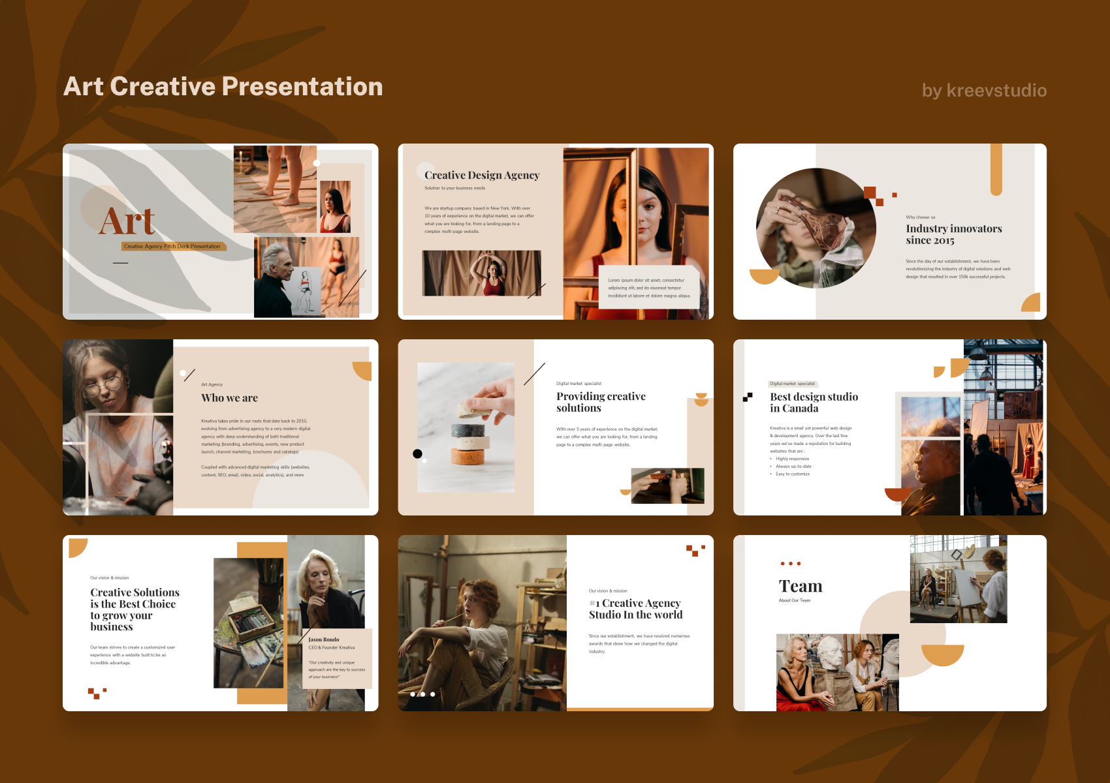Viewport: 1110px width, 783px height.
Task: Click the Creative Design Agency heading
Action: (481, 175)
